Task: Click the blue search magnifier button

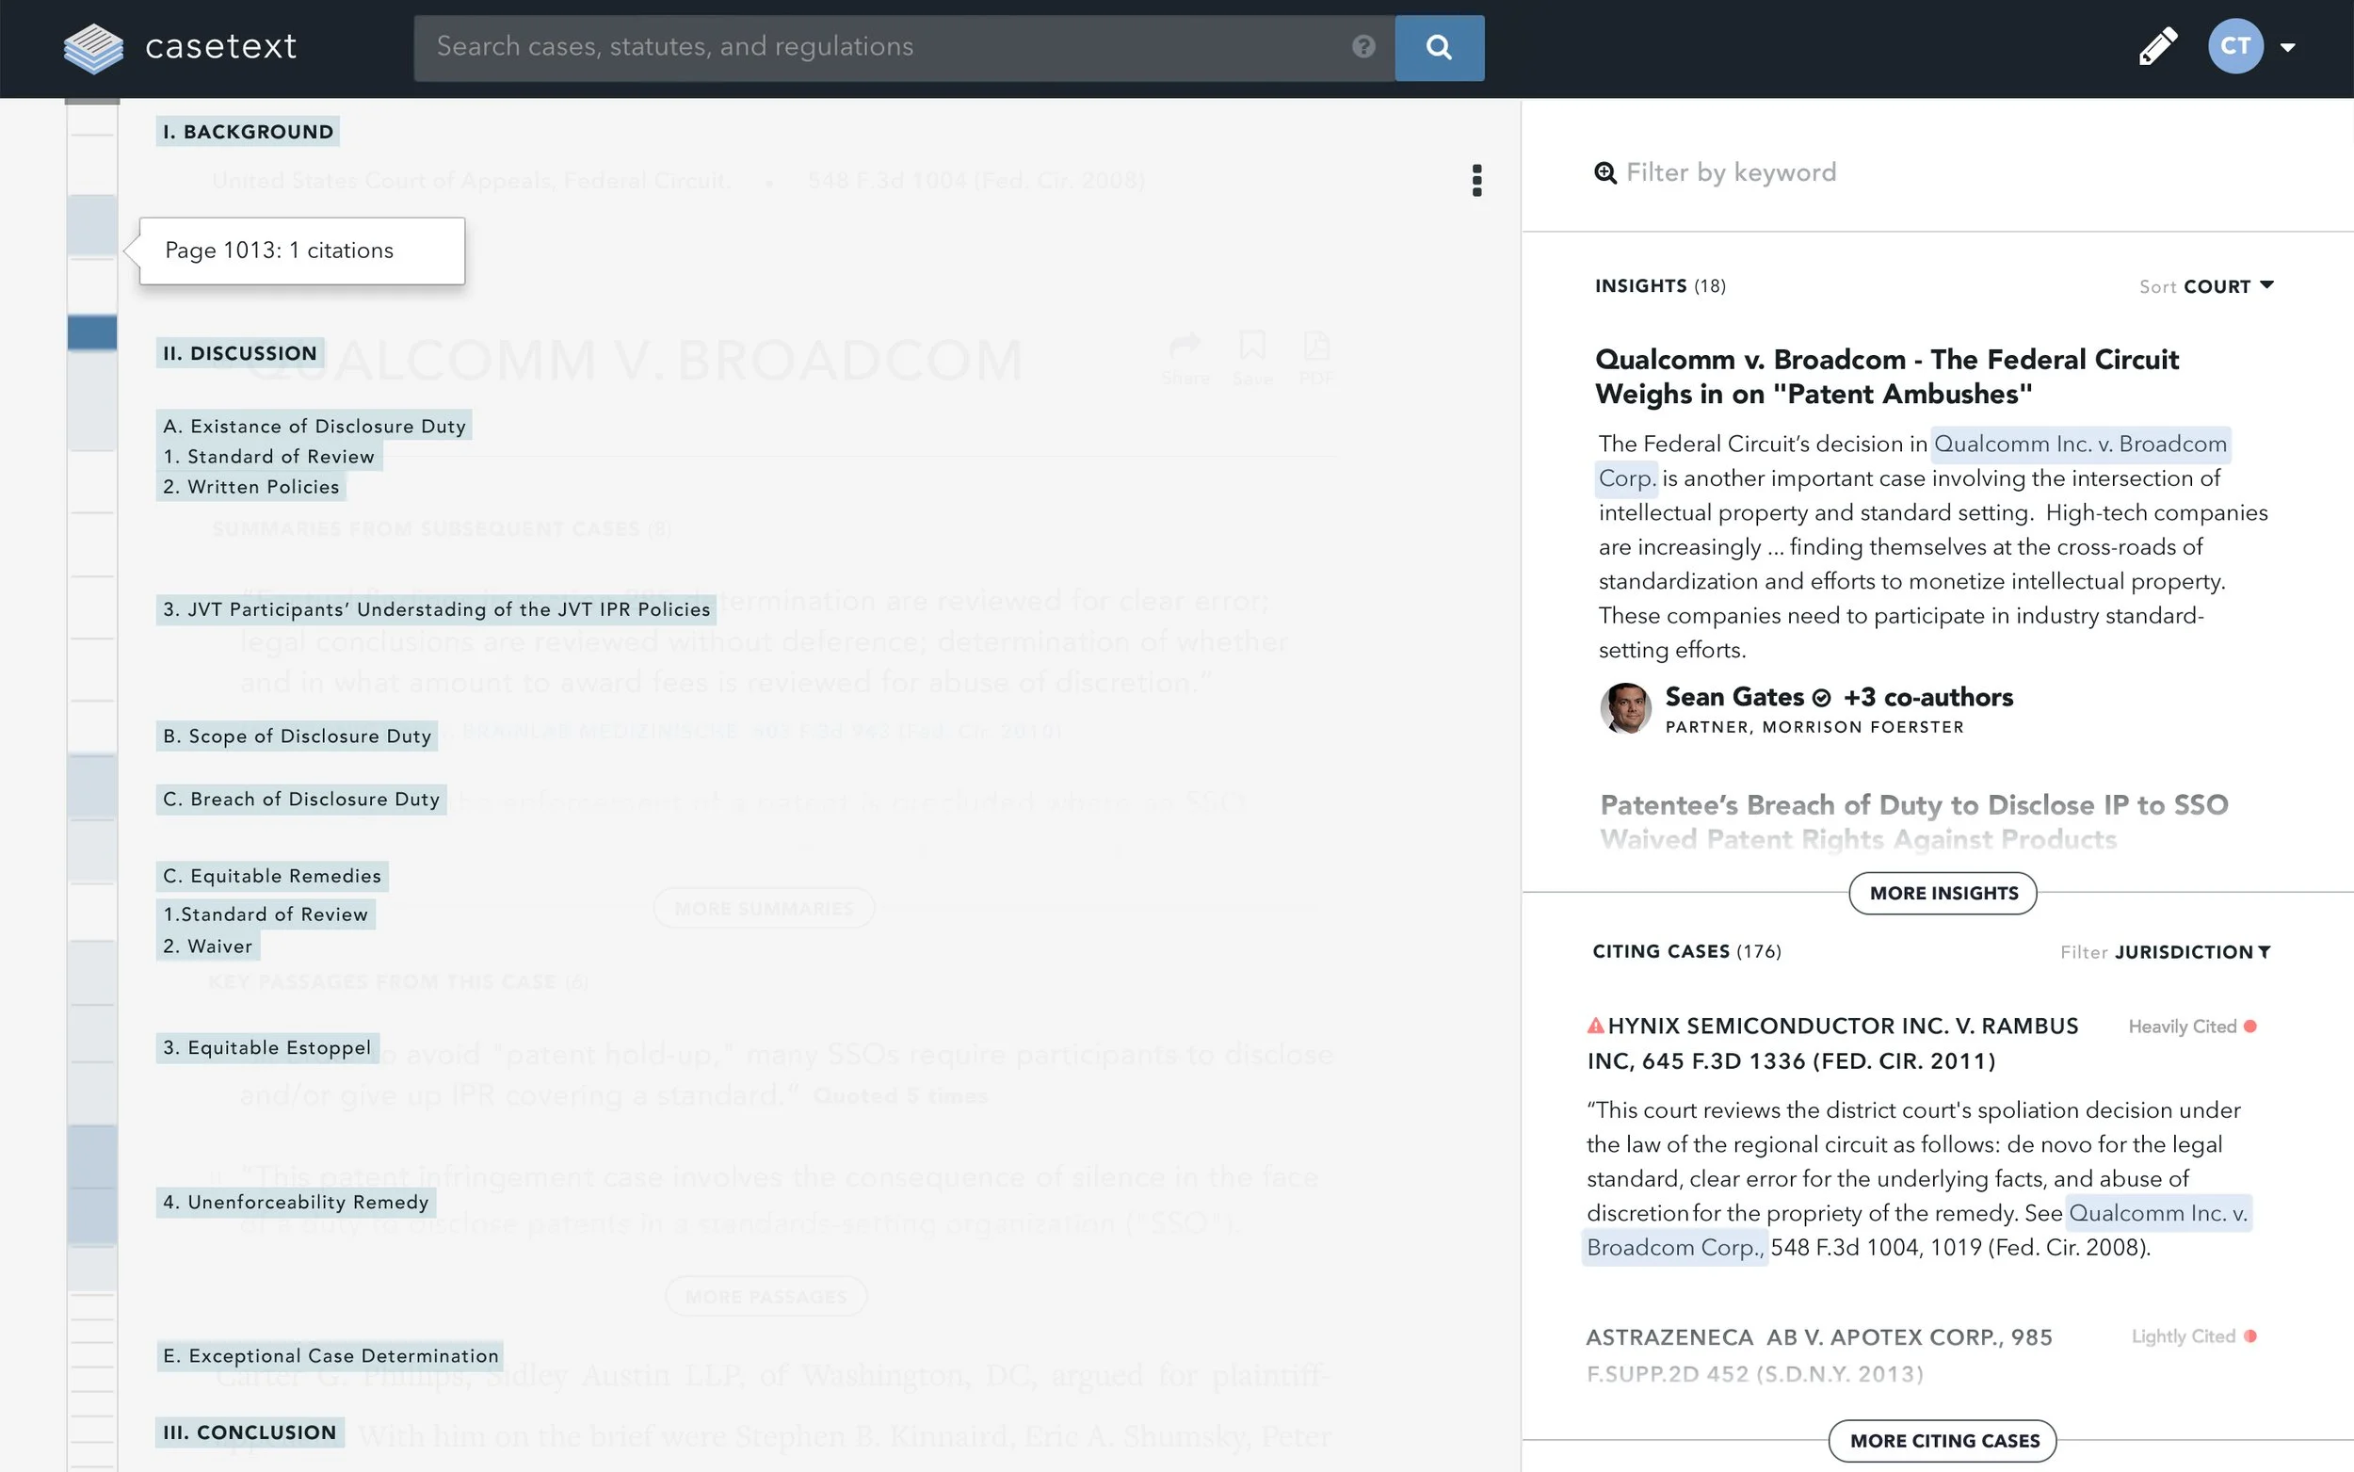Action: [x=1438, y=47]
